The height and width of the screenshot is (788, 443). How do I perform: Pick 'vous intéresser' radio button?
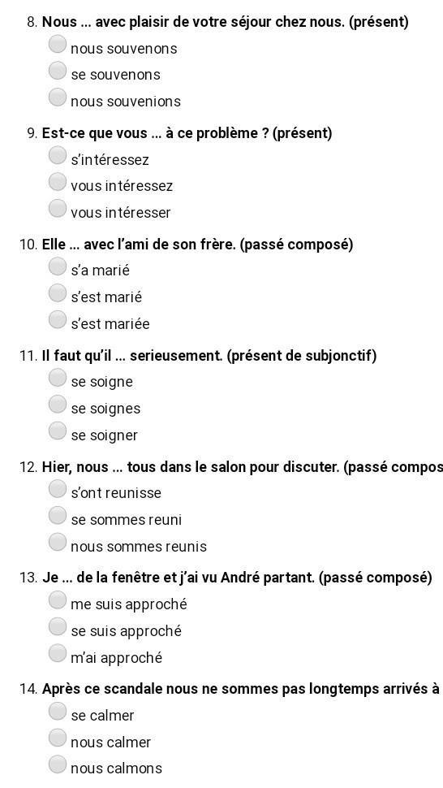(58, 207)
